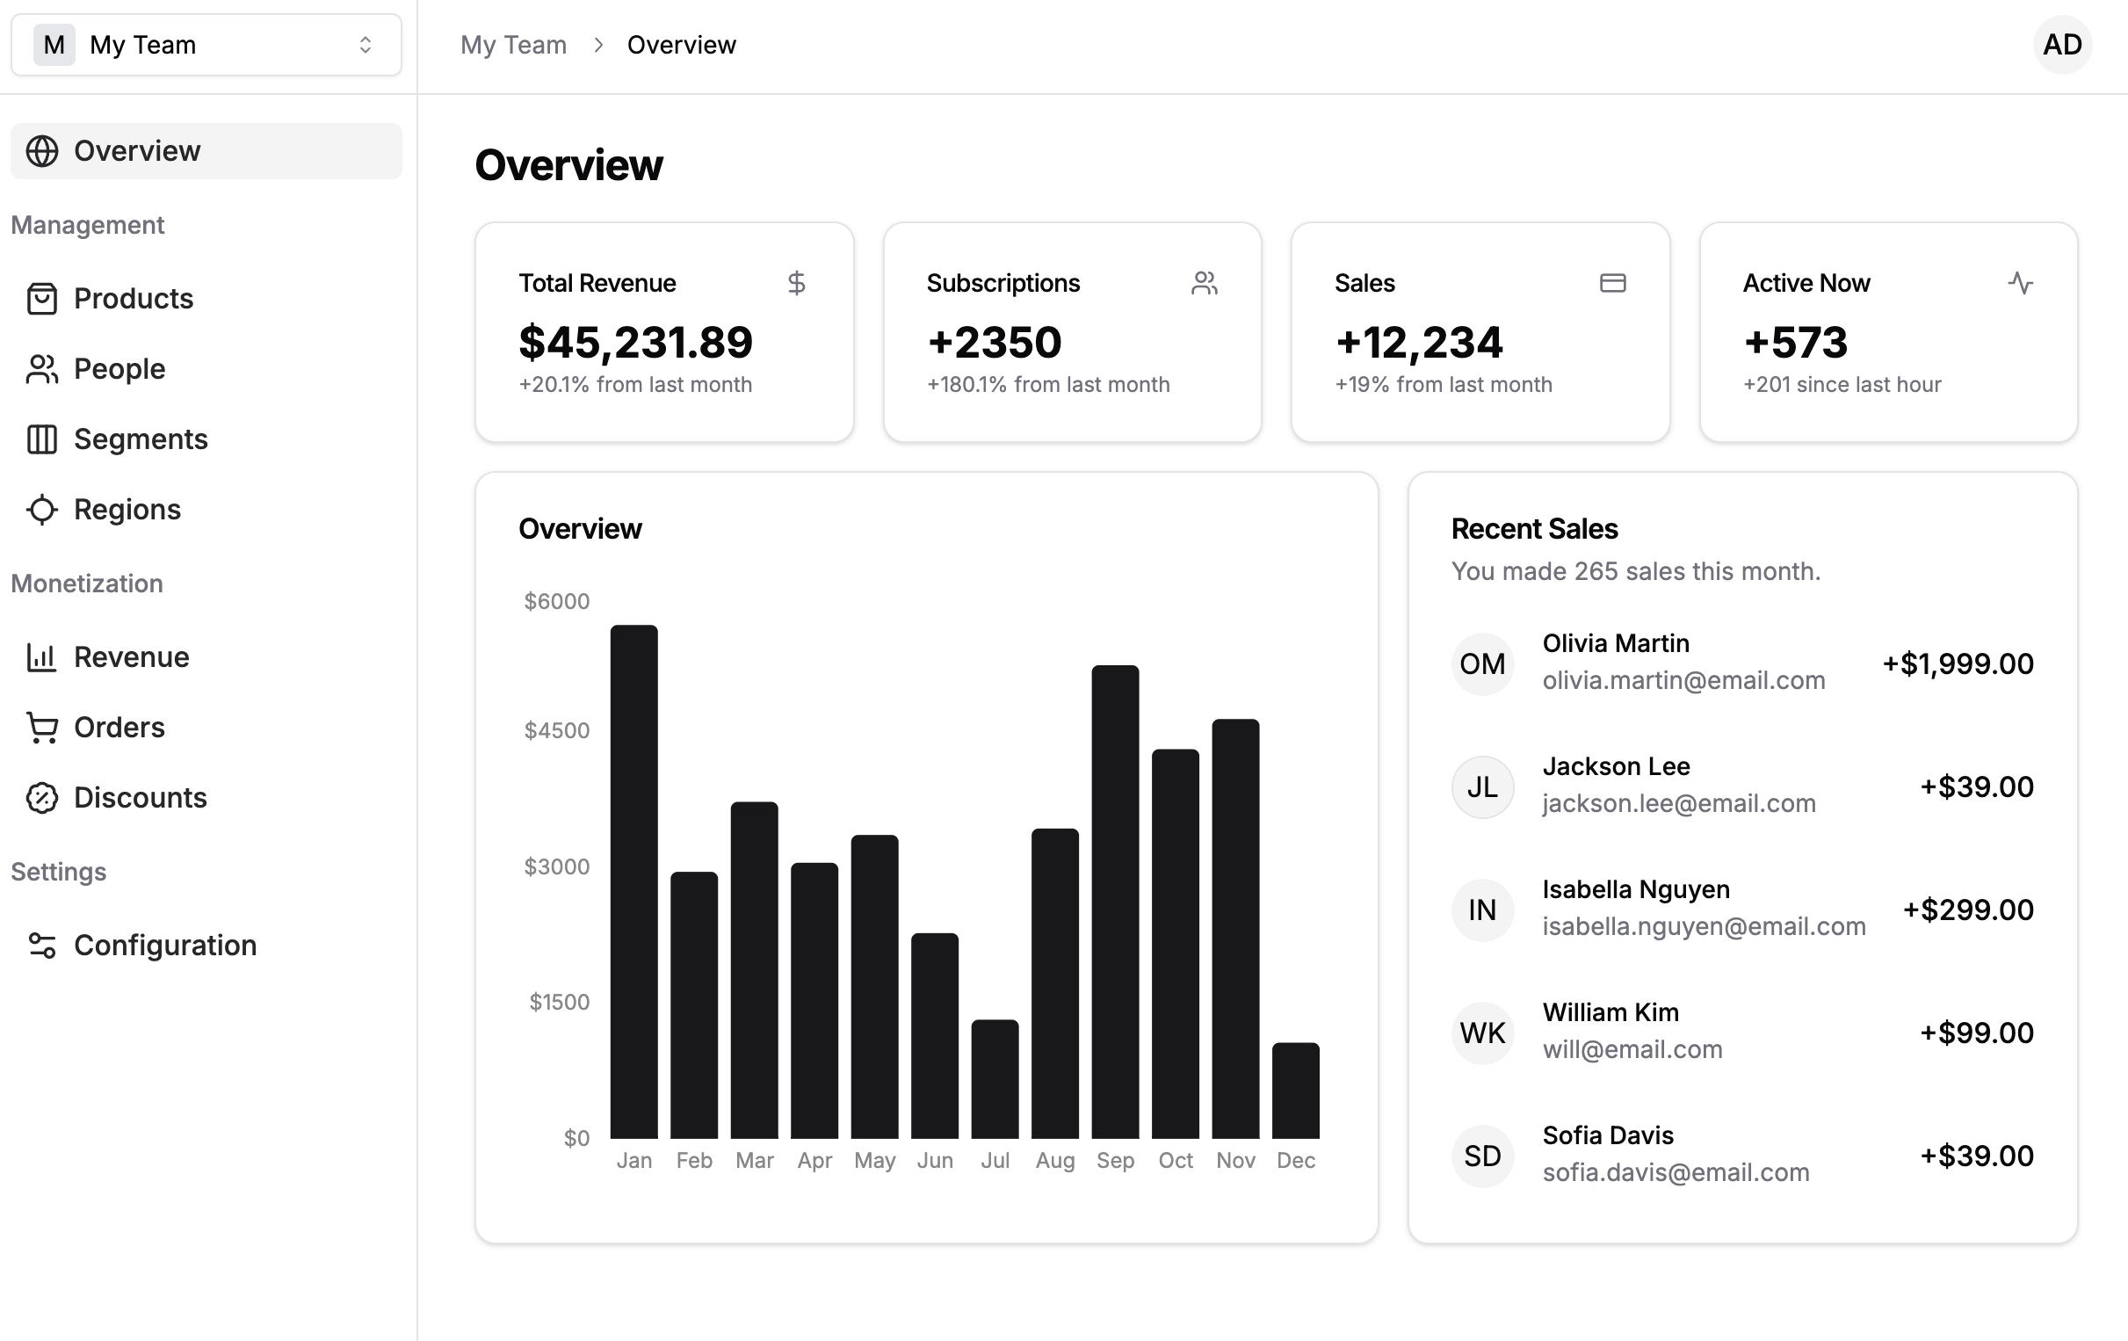This screenshot has width=2128, height=1341.
Task: Click the Configuration sliders icon
Action: pyautogui.click(x=41, y=946)
